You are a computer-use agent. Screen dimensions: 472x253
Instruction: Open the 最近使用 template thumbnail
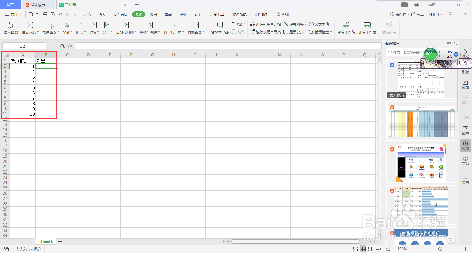click(x=421, y=79)
